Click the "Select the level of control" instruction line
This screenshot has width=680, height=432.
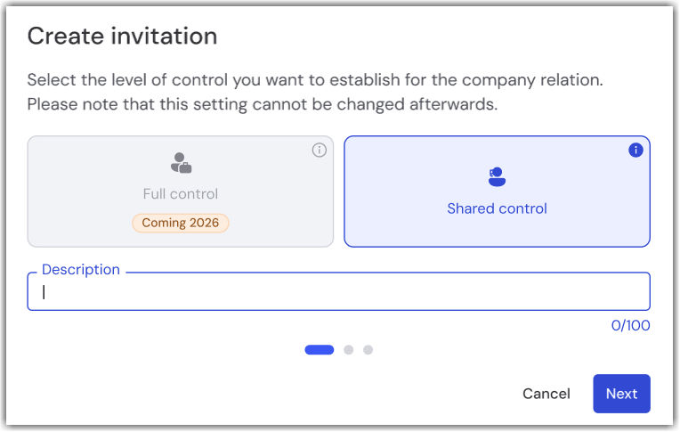(315, 79)
